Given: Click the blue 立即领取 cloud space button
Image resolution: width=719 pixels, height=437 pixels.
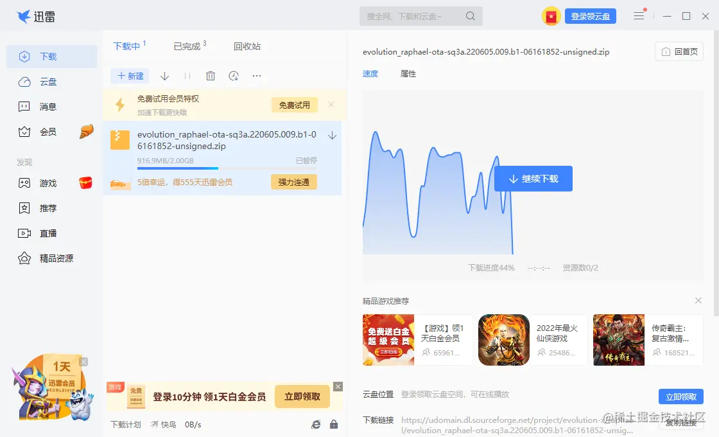Looking at the screenshot, I should pos(681,397).
